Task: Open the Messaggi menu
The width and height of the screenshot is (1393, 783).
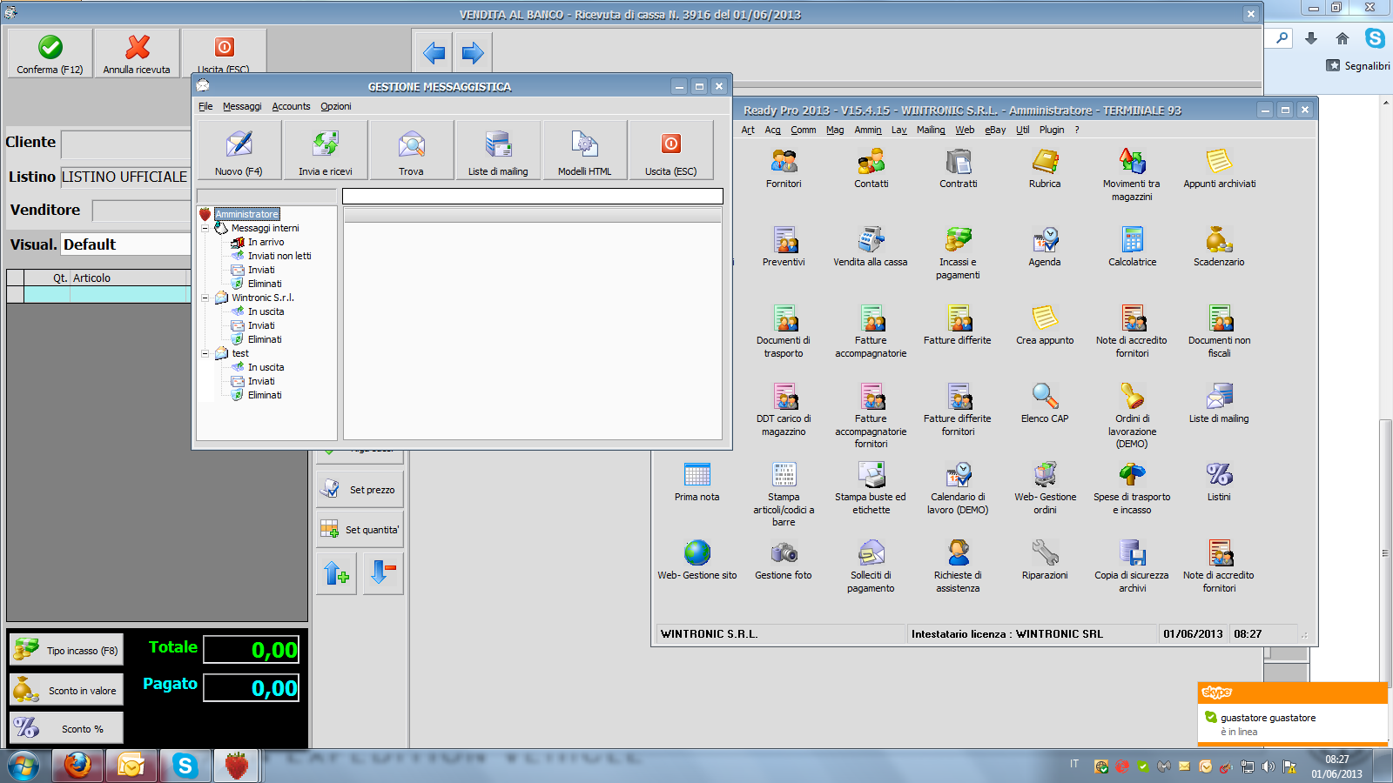Action: 242,106
